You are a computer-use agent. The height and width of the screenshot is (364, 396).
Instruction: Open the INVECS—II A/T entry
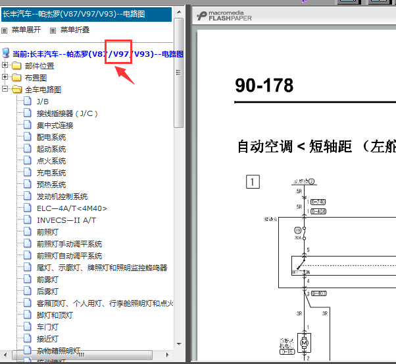(x=66, y=220)
